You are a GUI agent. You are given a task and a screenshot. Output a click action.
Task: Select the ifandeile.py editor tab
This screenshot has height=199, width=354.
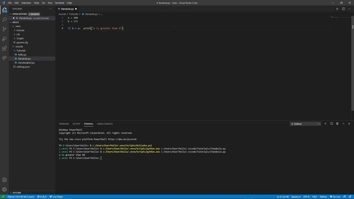click(67, 9)
